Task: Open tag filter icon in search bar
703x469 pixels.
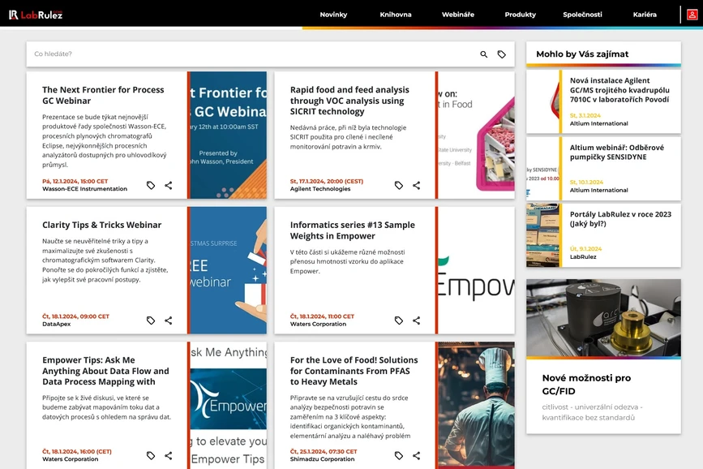Action: 502,54
